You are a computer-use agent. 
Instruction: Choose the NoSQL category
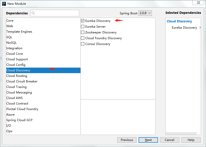tap(43, 43)
